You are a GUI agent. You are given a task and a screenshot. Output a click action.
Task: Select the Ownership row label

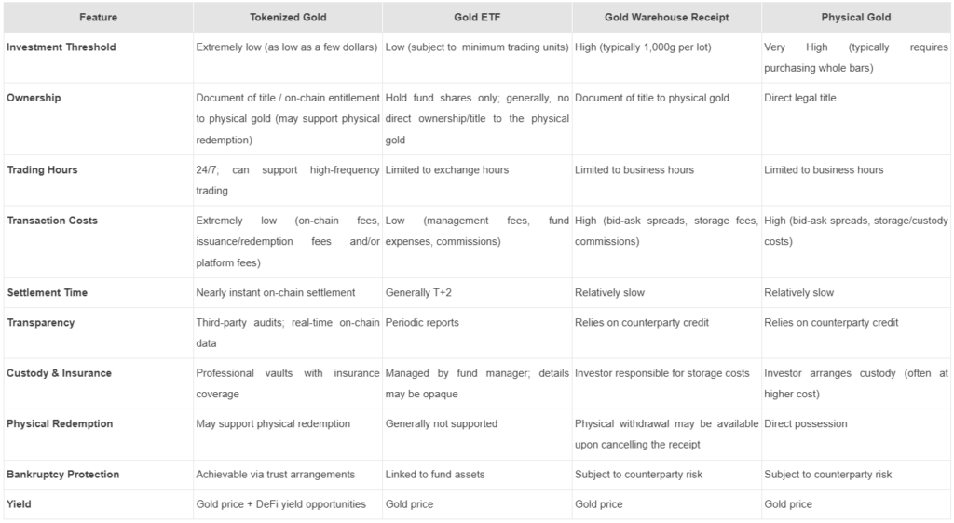point(34,98)
